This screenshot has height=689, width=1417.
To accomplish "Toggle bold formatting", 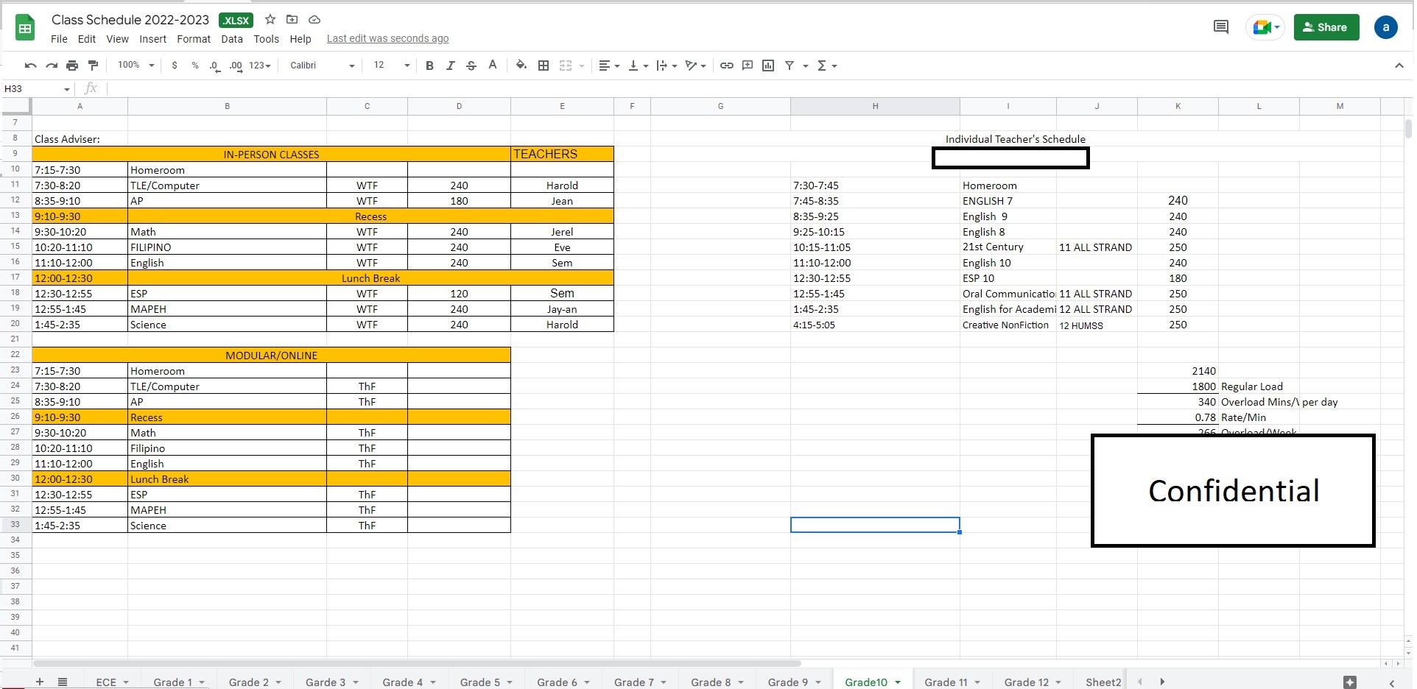I will click(x=429, y=66).
